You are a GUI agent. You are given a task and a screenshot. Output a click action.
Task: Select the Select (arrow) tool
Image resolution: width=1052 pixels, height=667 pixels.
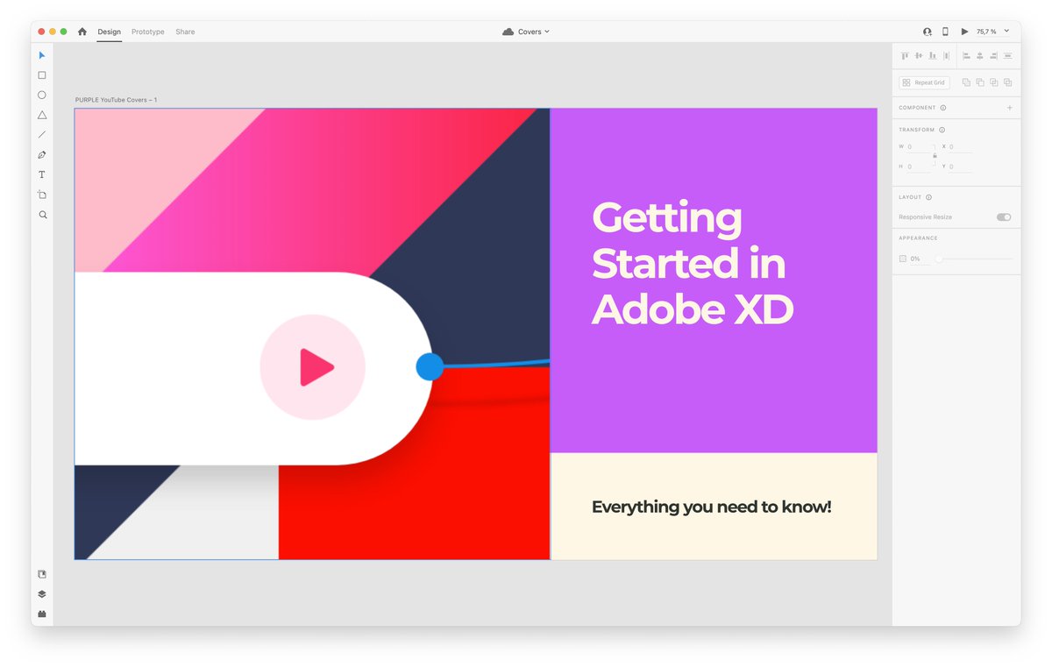[x=41, y=55]
